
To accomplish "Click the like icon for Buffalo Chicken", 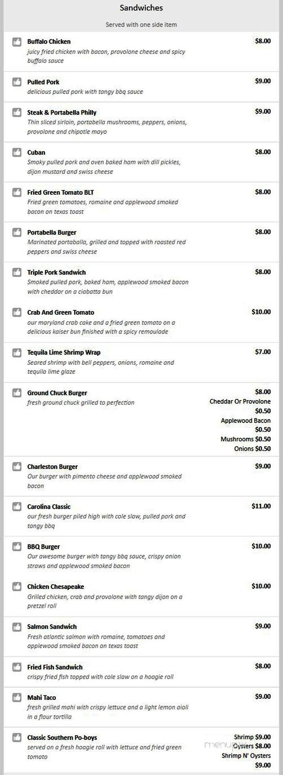I will [17, 41].
